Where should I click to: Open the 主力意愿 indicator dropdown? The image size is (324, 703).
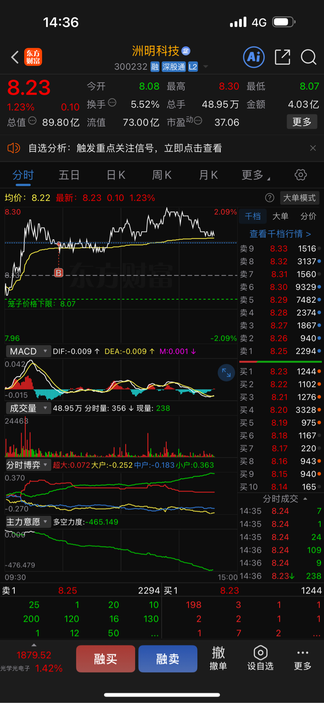coord(28,522)
